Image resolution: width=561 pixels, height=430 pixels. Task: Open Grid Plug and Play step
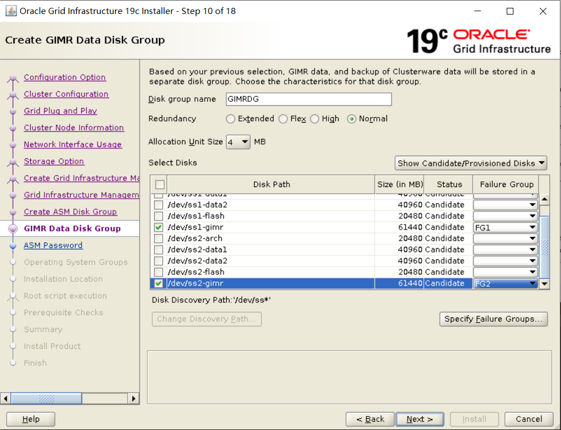(60, 111)
